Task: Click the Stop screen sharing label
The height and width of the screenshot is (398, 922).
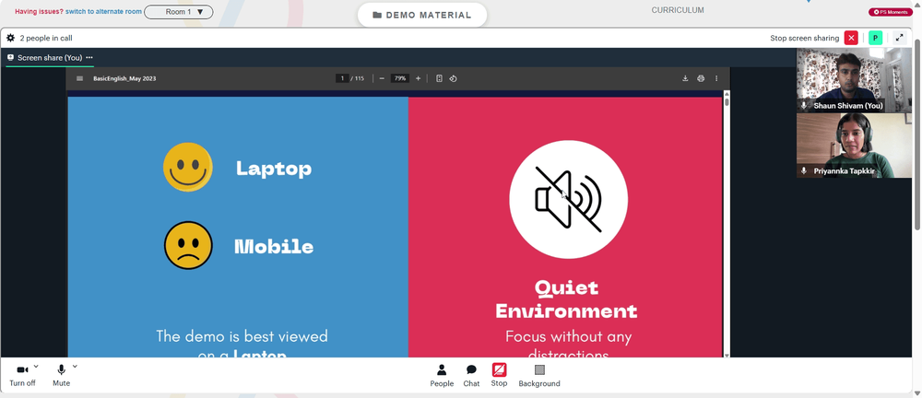Action: coord(804,38)
